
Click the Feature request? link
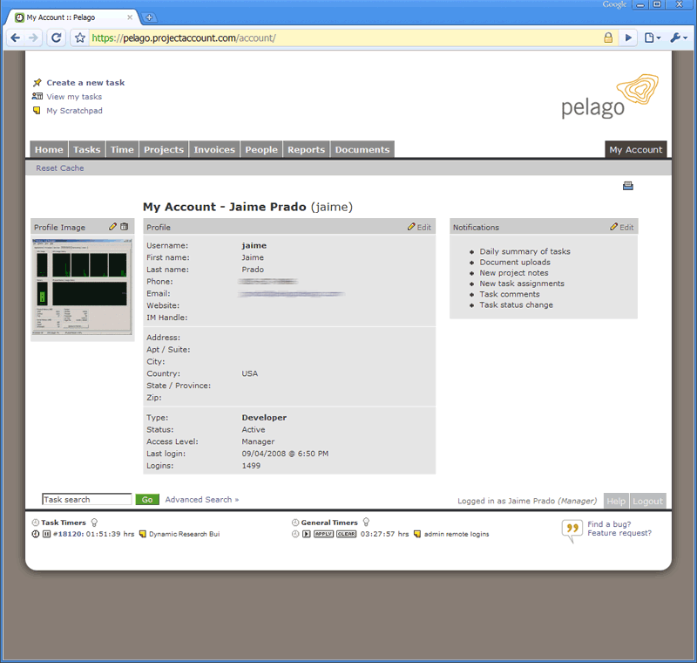[x=619, y=533]
